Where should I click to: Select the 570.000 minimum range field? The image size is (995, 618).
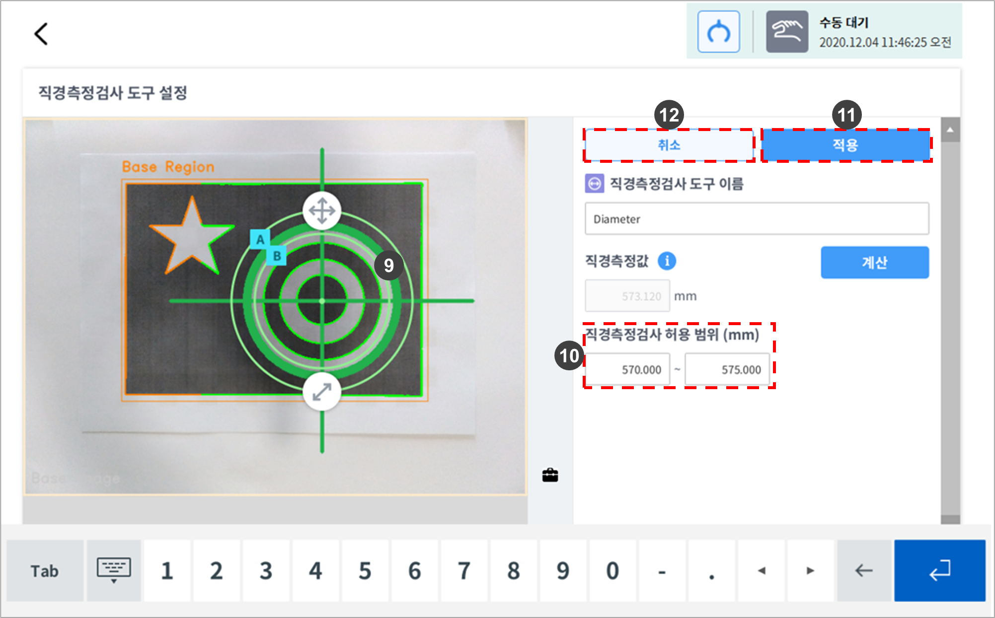[627, 369]
